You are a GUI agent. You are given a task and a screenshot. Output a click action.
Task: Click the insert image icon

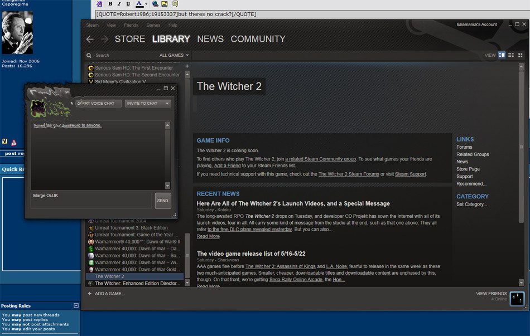(164, 4)
